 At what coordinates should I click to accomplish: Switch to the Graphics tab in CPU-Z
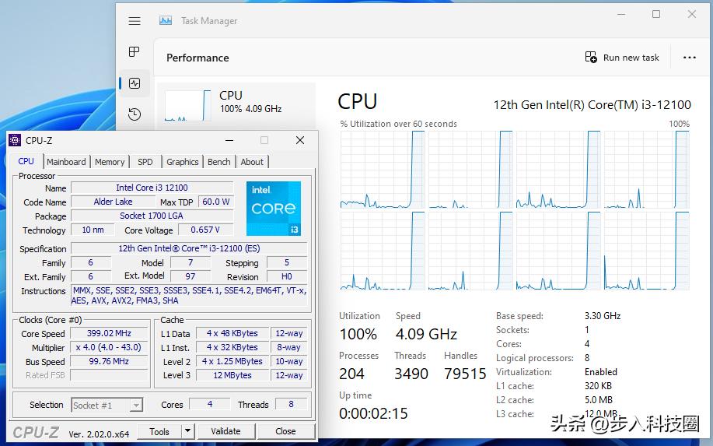pyautogui.click(x=183, y=162)
